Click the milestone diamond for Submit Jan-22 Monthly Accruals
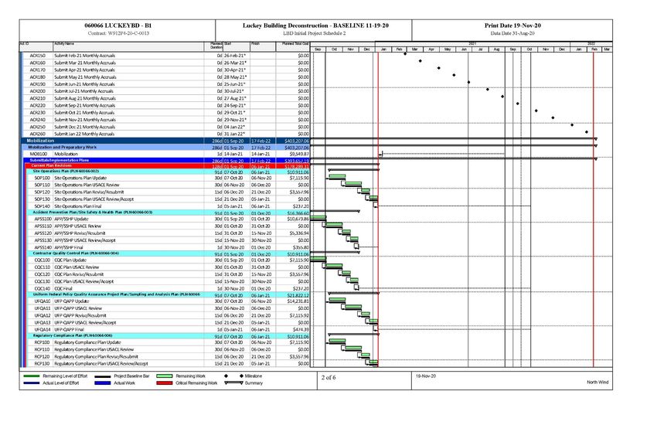This screenshot has height=425, width=657. tap(587, 132)
